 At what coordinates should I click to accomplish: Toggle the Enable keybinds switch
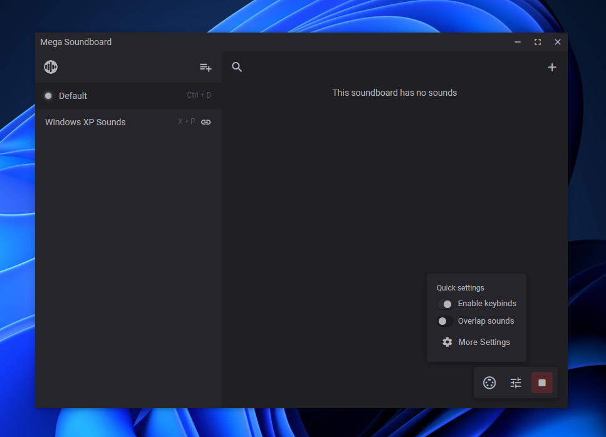[x=445, y=304]
